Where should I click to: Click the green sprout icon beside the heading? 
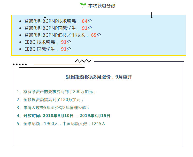click(83, 5)
